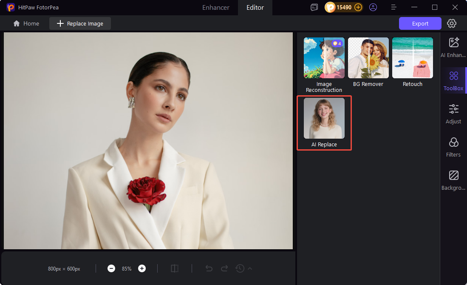The height and width of the screenshot is (285, 467).
Task: Toggle the before/after compare view
Action: point(175,268)
